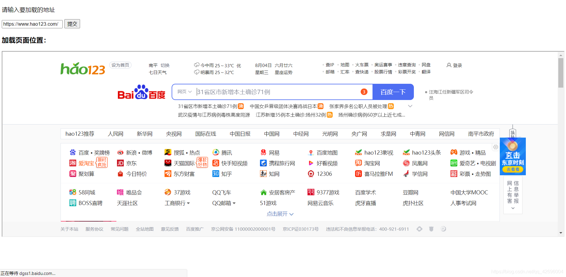Click the scrollbar up arrow
This screenshot has width=566, height=277.
[x=561, y=55]
